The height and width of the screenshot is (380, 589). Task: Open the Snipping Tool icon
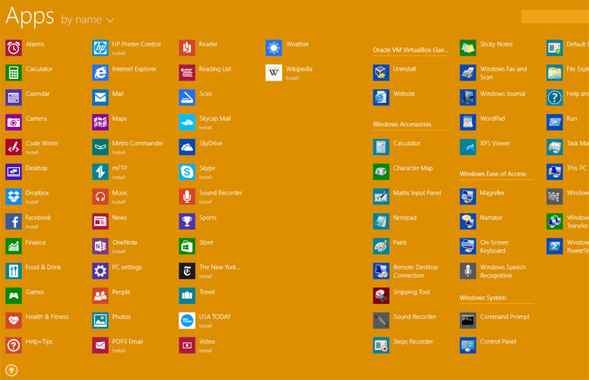382,296
